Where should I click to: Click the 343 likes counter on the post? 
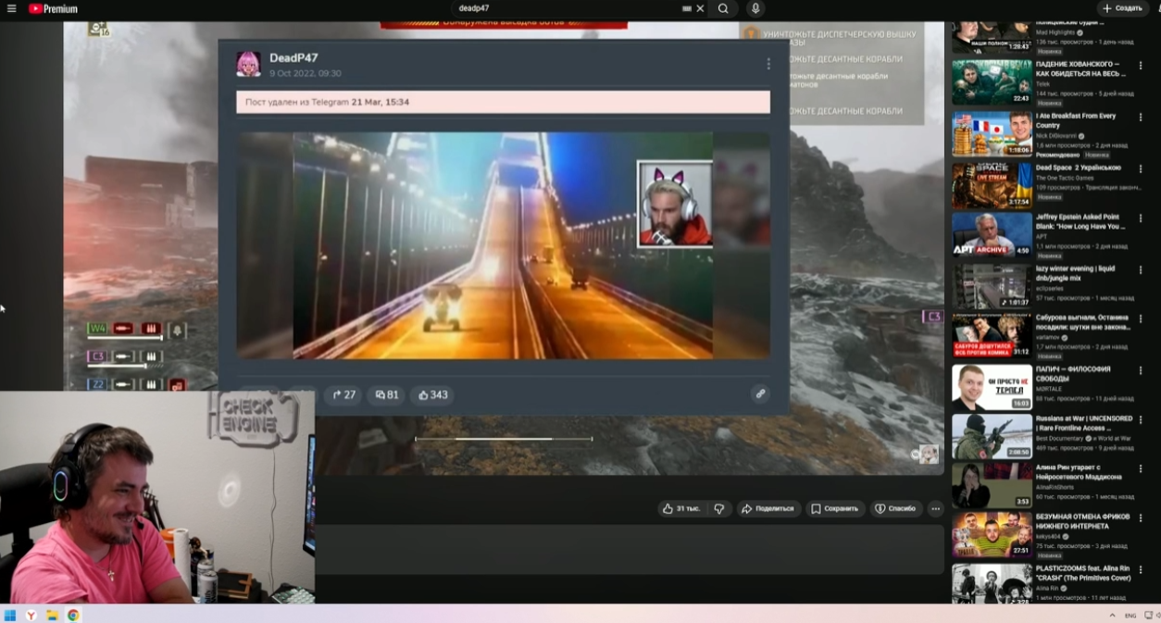(x=432, y=394)
